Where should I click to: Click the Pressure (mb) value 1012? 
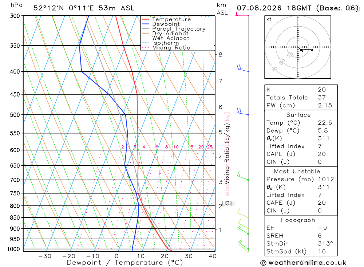coord(326,179)
